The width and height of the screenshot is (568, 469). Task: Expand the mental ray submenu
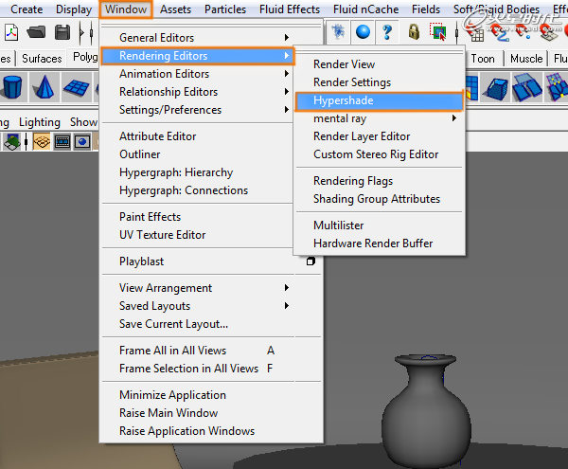tap(380, 118)
